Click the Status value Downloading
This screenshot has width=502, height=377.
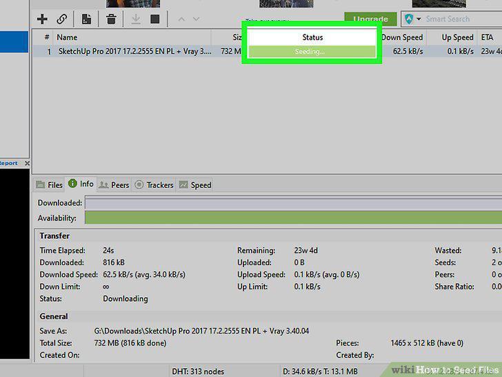tap(125, 299)
